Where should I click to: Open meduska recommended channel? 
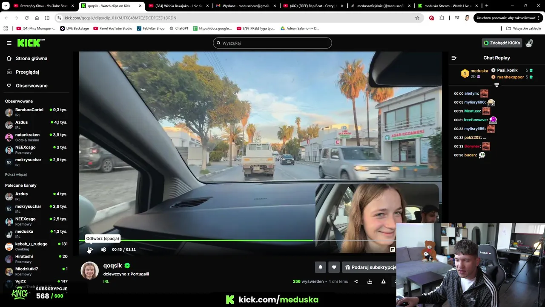click(x=36, y=234)
